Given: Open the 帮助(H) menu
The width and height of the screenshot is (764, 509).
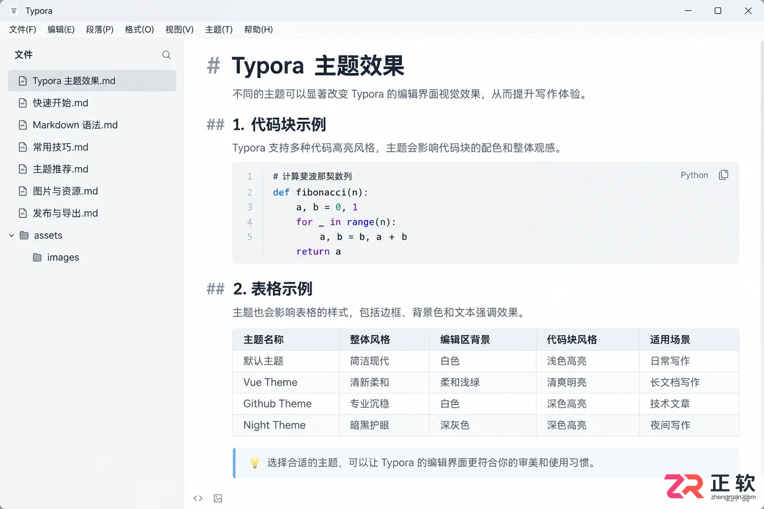Looking at the screenshot, I should pos(258,30).
